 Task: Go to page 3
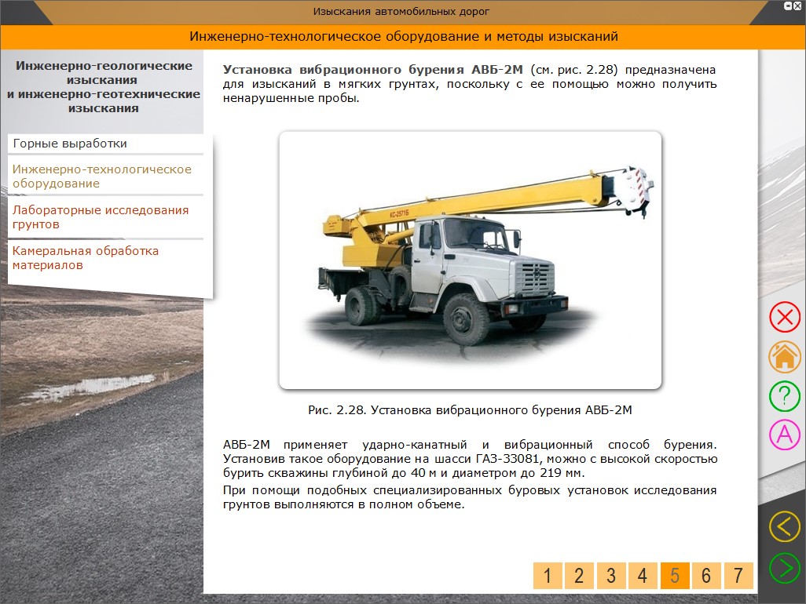[x=611, y=576]
